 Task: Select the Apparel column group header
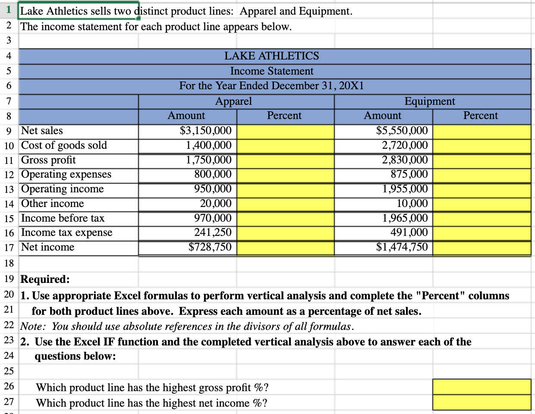click(236, 101)
